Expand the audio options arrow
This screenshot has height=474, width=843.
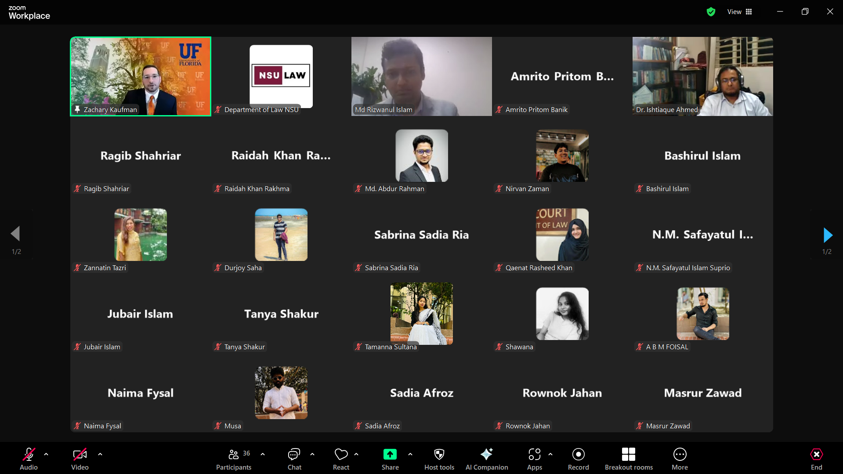46,454
